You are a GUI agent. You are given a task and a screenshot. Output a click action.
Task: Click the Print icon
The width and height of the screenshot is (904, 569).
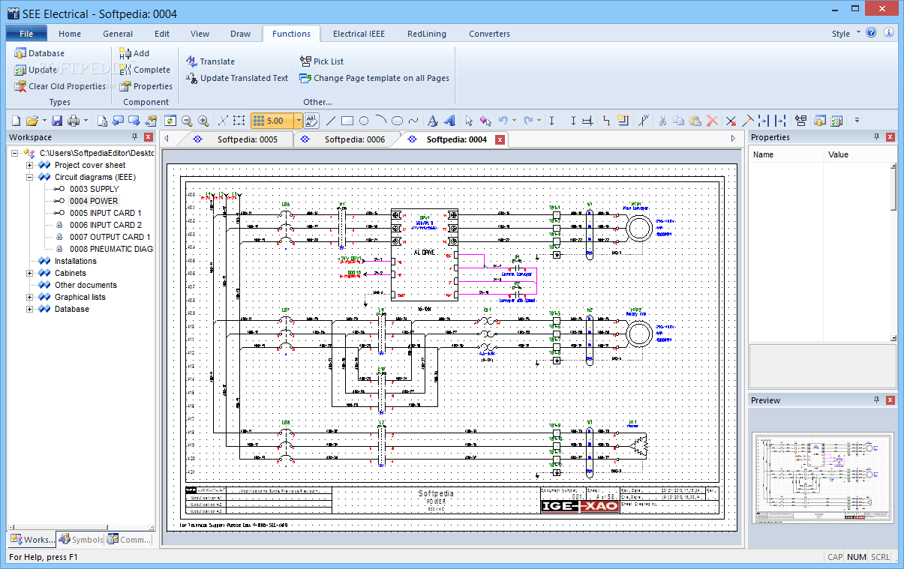pyautogui.click(x=74, y=121)
